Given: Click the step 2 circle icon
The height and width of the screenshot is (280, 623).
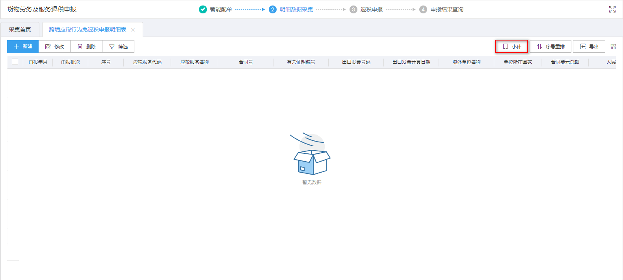Looking at the screenshot, I should click(273, 9).
